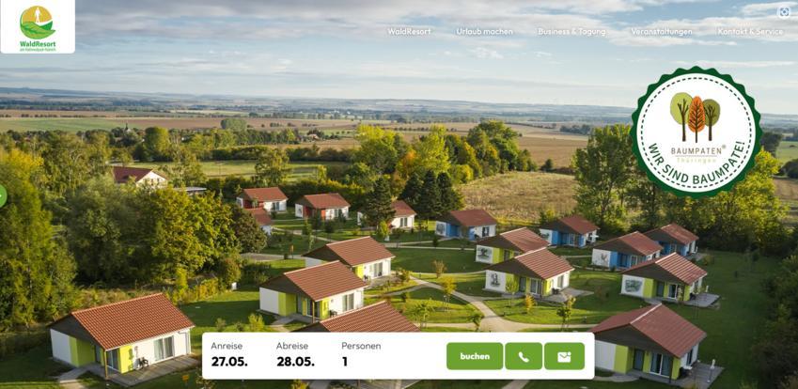Click the 'WaldResort' text under the logo
The width and height of the screenshot is (798, 389).
click(38, 44)
